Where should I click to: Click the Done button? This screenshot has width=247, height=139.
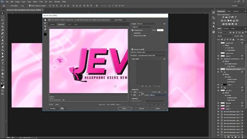(x=158, y=108)
